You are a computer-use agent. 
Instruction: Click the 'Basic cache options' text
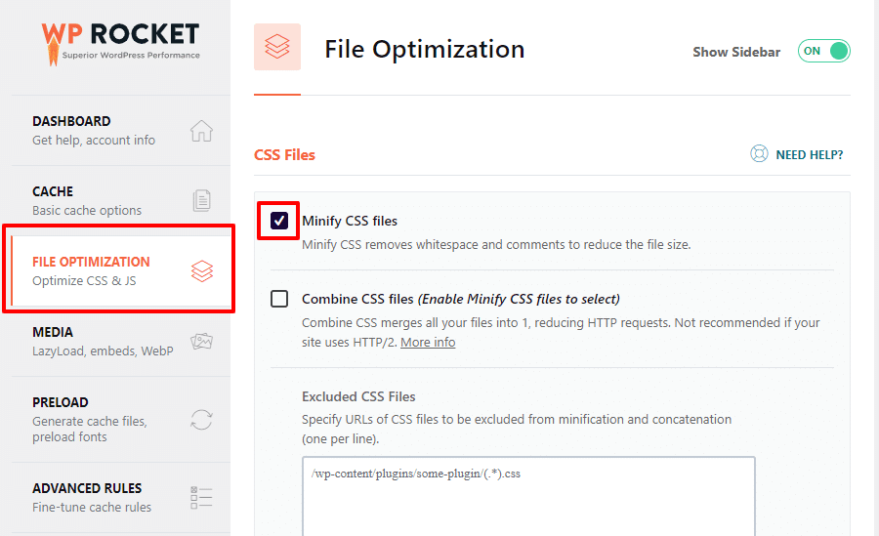tap(87, 210)
